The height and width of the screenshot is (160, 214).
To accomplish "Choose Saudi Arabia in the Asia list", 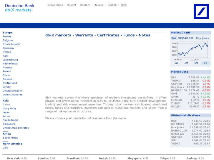I will coord(11,120).
